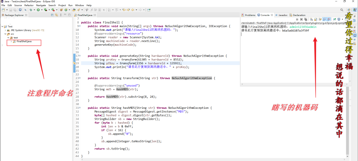The height and width of the screenshot is (161, 358).
Task: Close the Console view tab
Action: coord(272,15)
